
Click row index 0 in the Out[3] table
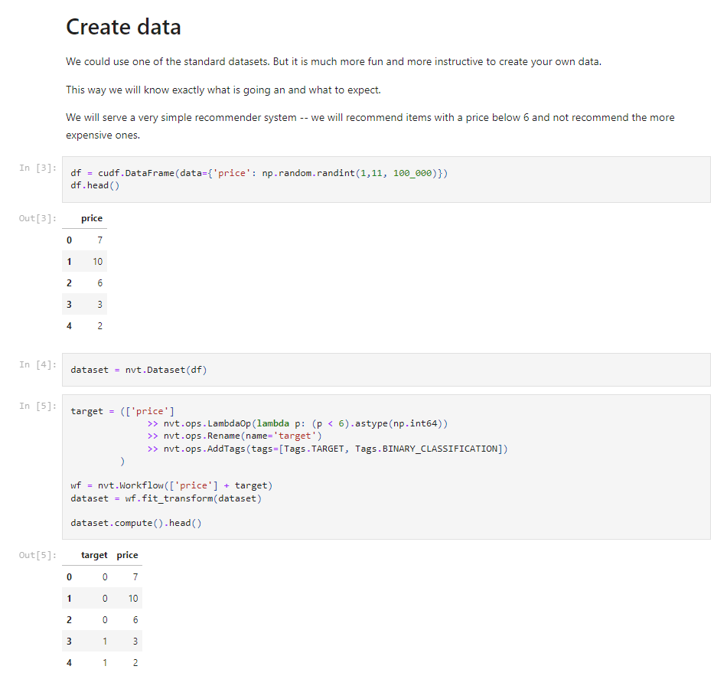pos(69,240)
